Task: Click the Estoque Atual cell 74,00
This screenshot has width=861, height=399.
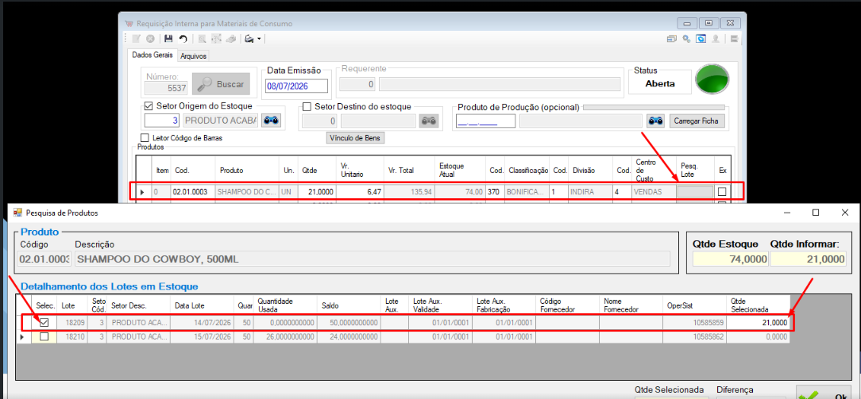Action: tap(460, 192)
